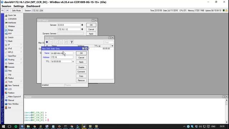Open Partition from the sidebar
Screen dimensions: 229x129
[11, 93]
